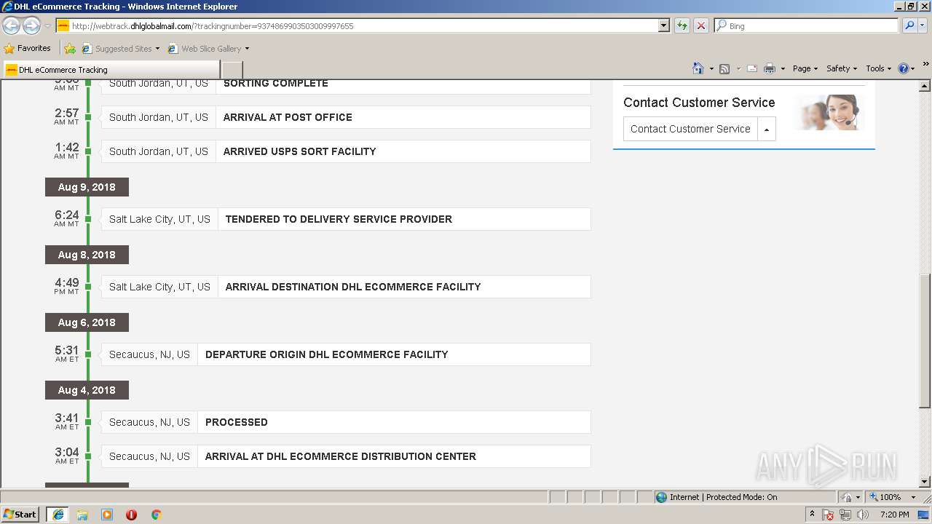Click the ARRIVED USPS SORT FACILITY entry
The image size is (932, 524).
[x=346, y=151]
